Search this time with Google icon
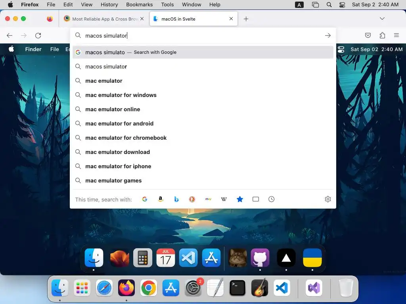 [145, 199]
